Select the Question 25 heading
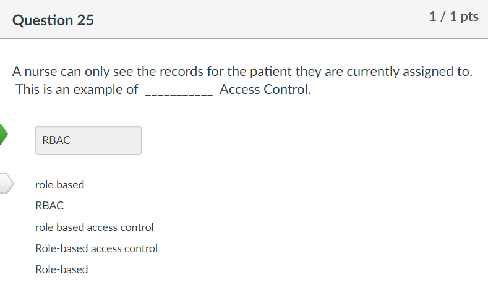 pyautogui.click(x=53, y=20)
